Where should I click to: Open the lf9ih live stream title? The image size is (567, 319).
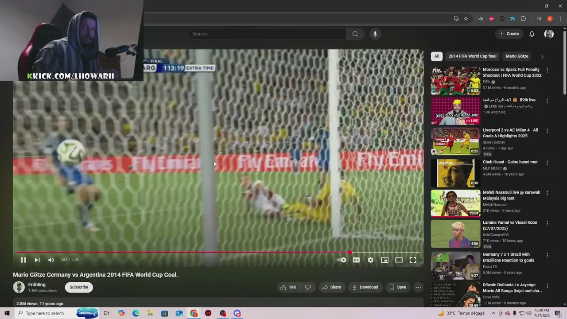click(x=509, y=100)
